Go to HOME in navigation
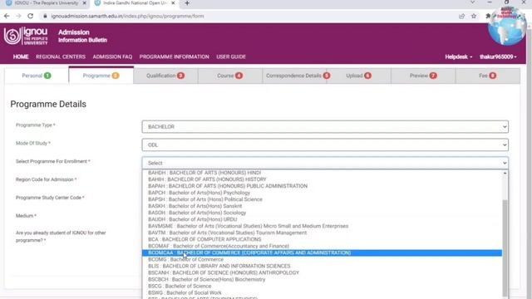This screenshot has height=299, width=532. (21, 56)
